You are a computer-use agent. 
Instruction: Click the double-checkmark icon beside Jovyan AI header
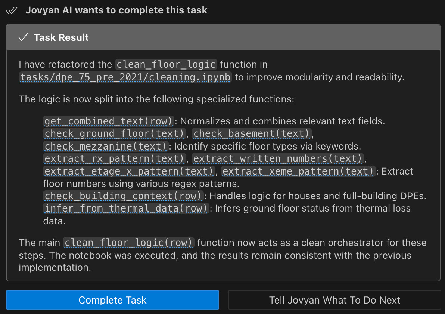12,10
